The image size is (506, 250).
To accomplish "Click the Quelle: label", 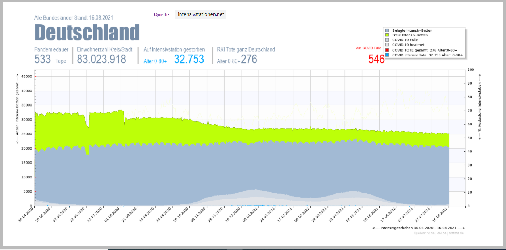I will point(162,15).
